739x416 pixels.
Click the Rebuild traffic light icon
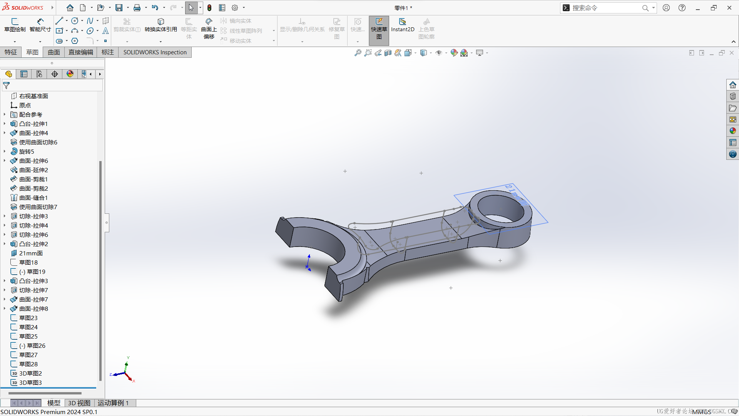pos(209,8)
